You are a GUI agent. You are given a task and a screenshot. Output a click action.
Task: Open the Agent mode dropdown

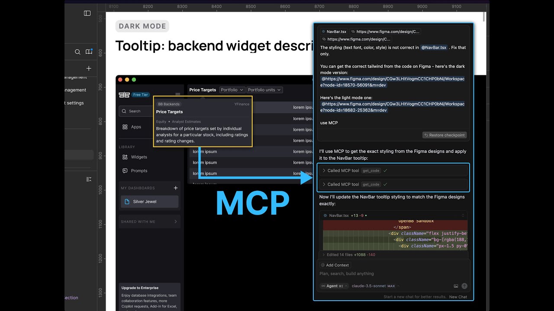point(334,286)
